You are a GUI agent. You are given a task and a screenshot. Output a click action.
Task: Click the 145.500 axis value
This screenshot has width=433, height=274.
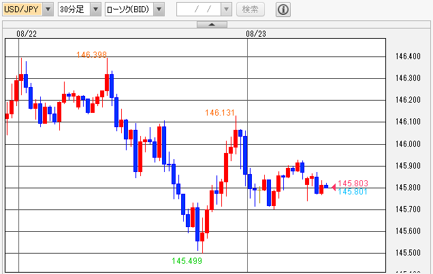click(x=408, y=253)
